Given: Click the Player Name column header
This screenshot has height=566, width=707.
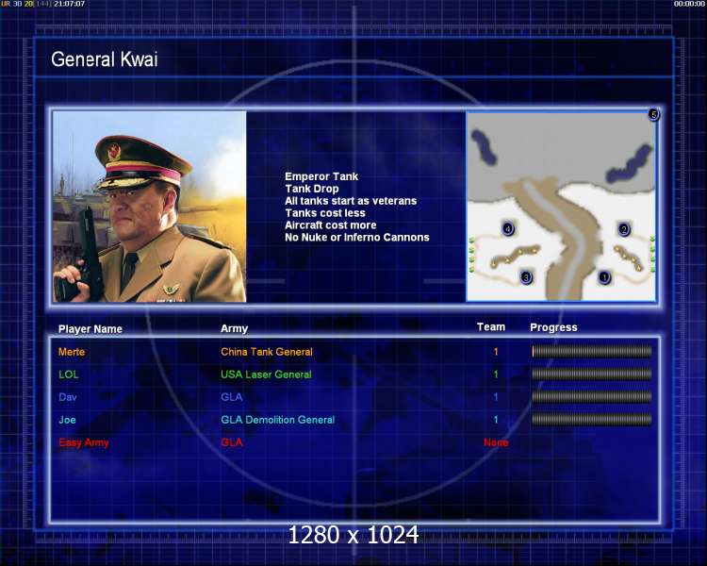Looking at the screenshot, I should click(x=90, y=329).
